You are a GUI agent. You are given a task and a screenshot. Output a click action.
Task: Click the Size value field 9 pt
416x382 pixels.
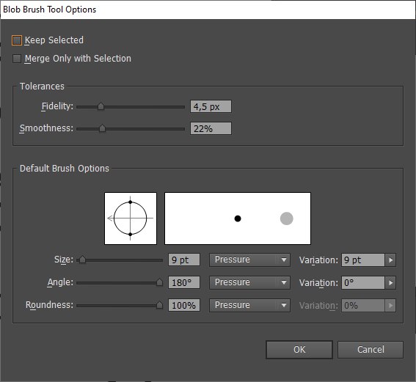pos(184,260)
